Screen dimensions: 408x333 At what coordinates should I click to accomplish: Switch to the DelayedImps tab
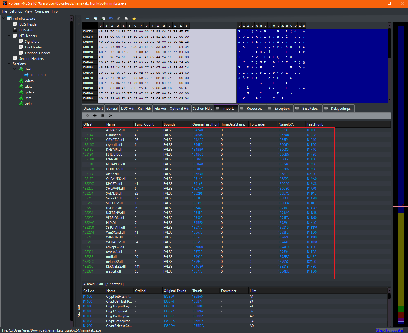(x=338, y=109)
